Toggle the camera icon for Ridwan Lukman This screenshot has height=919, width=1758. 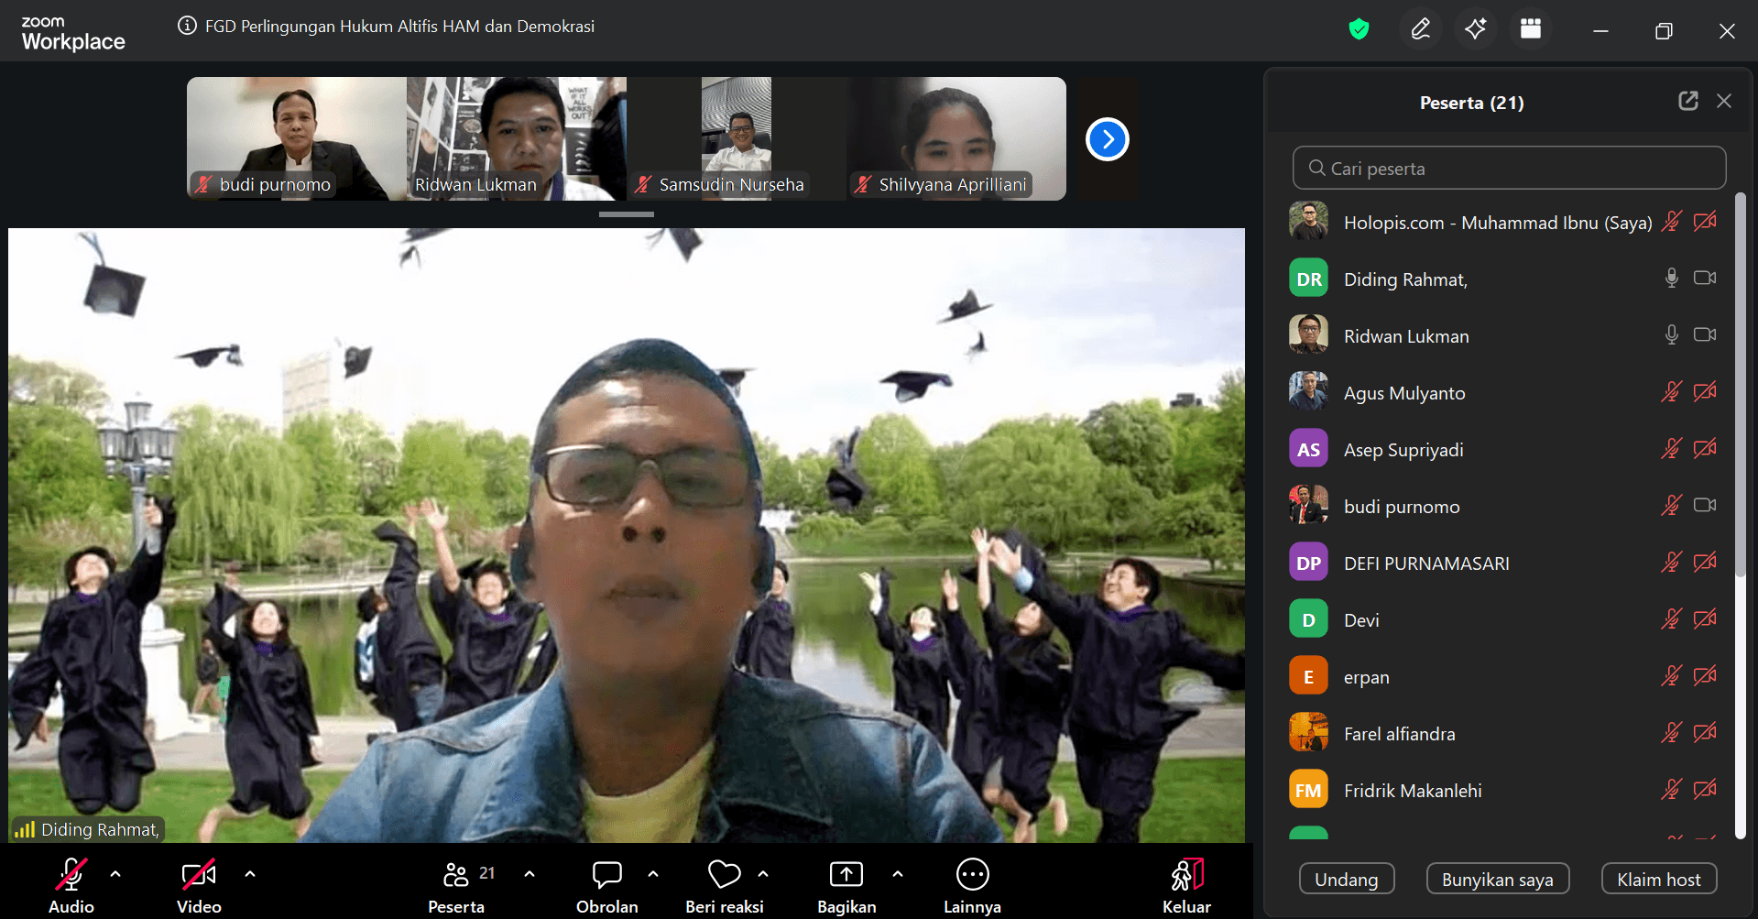(x=1705, y=334)
